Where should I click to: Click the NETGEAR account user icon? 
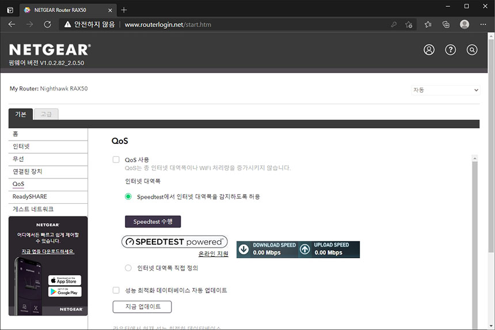coord(429,50)
